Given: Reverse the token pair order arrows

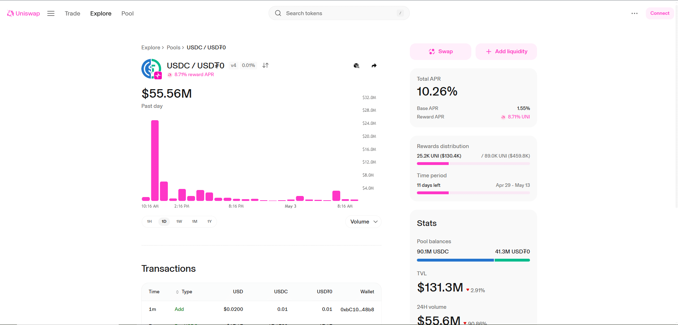Looking at the screenshot, I should (265, 65).
